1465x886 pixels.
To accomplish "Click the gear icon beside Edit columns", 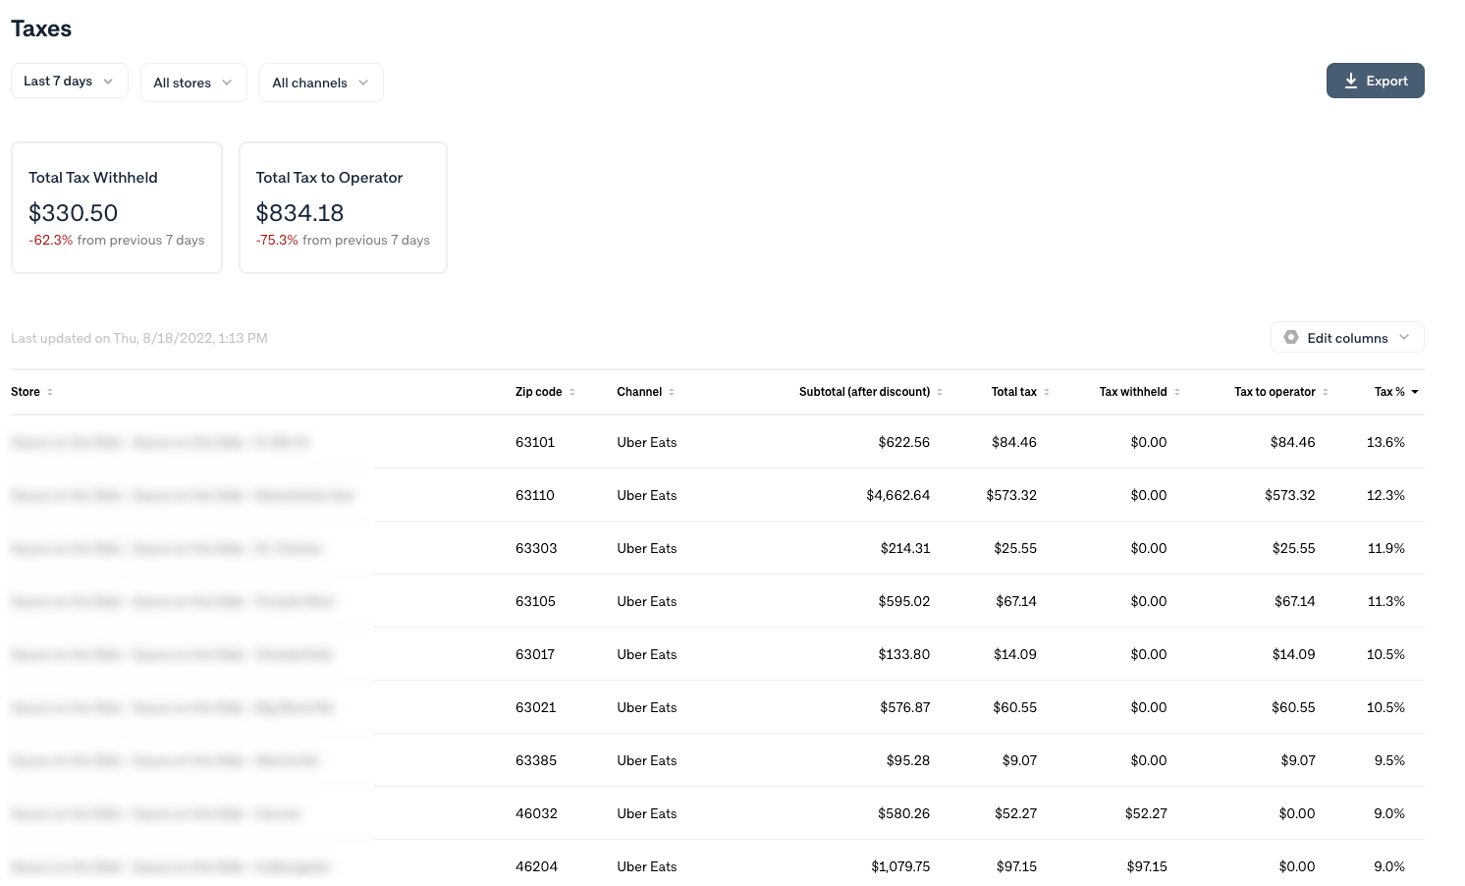I will pyautogui.click(x=1291, y=337).
